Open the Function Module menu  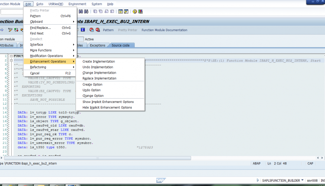(x=10, y=4)
